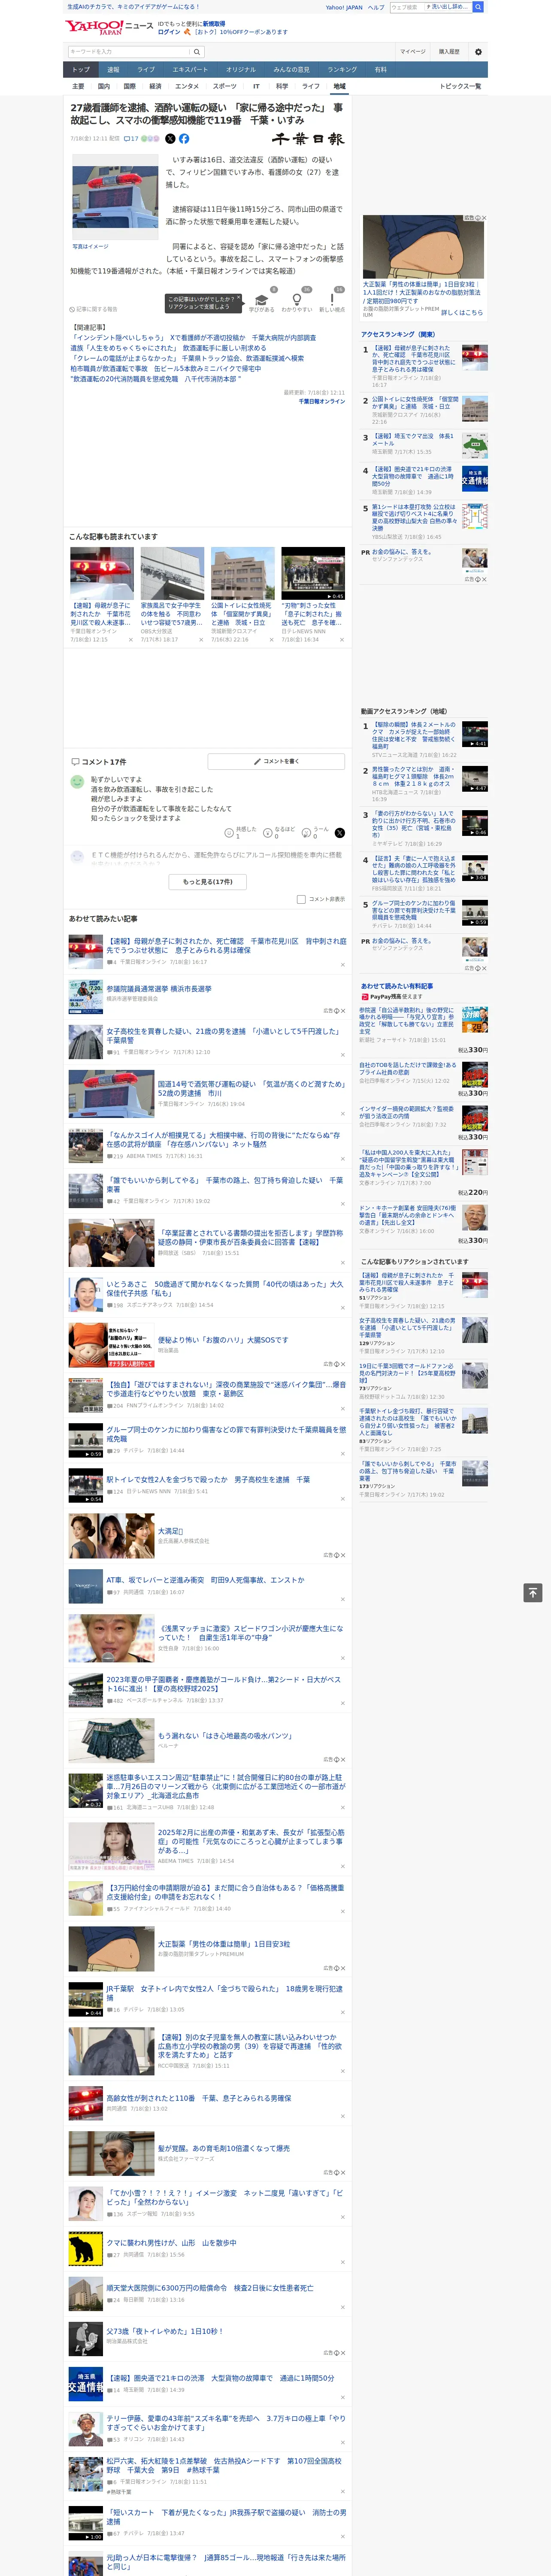The image size is (551, 2576).
Task: Open the 科学 category
Action: (282, 86)
